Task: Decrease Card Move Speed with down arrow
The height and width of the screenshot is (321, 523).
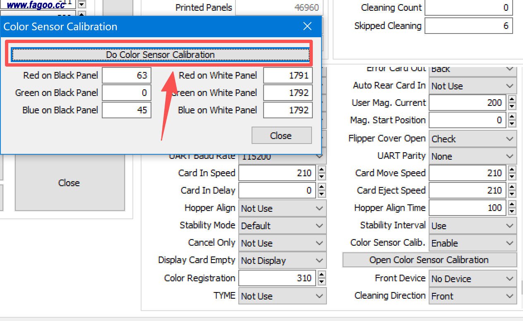Action: pos(512,177)
